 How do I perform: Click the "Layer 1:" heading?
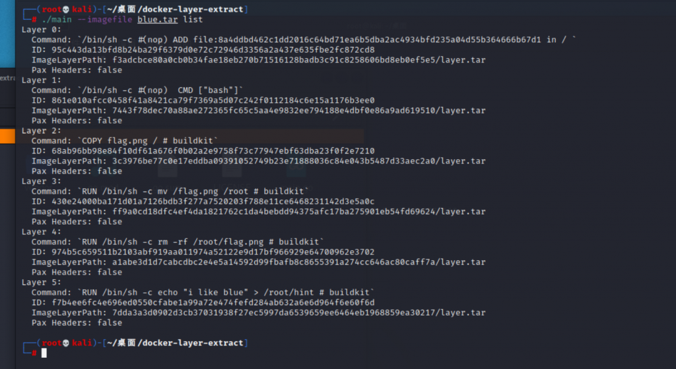pos(42,80)
